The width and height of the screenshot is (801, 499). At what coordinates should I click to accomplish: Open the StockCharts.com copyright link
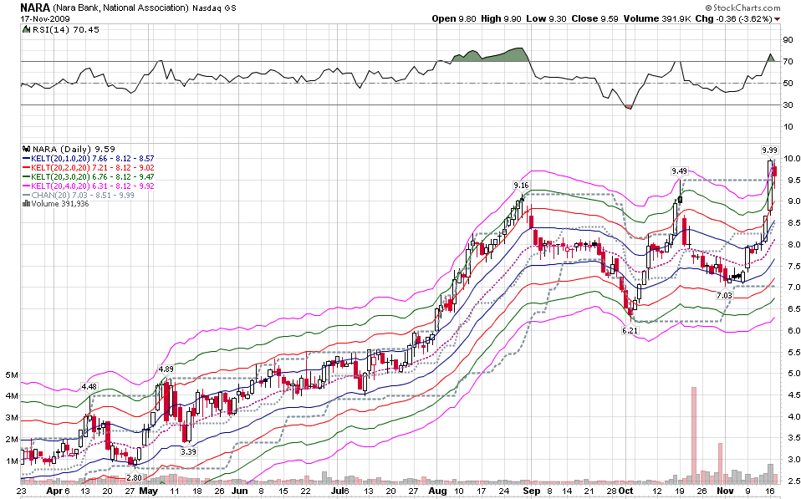point(742,8)
